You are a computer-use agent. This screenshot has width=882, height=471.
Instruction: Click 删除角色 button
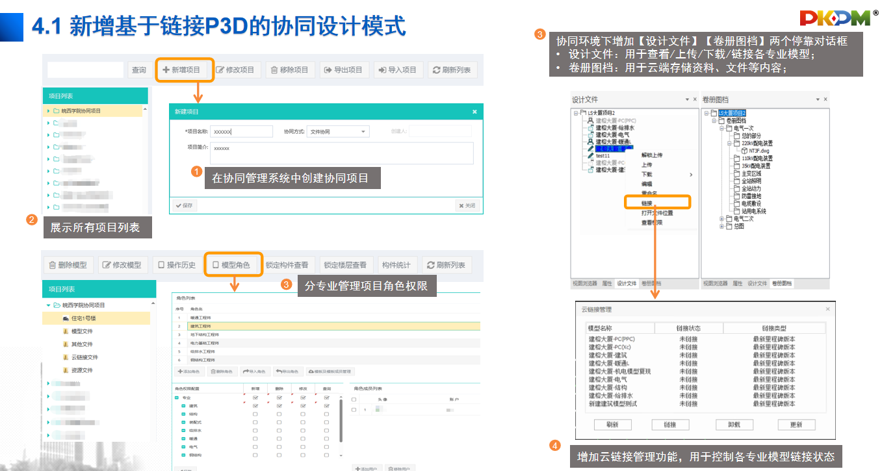coord(222,372)
